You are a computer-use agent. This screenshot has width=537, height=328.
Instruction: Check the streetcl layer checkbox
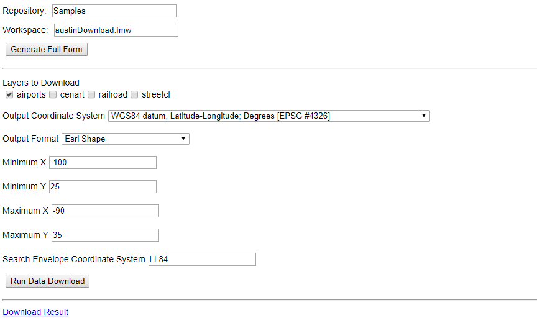point(134,95)
